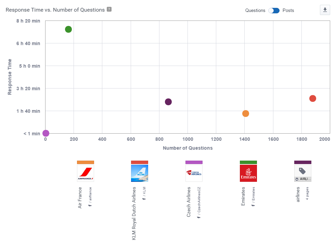Click the download chart icon button

[325, 10]
